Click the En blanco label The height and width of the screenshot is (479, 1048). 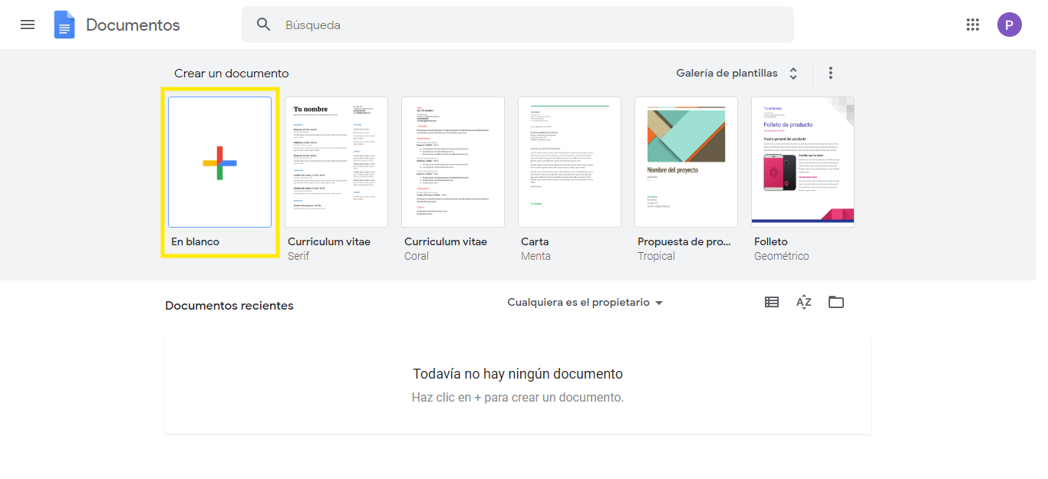(195, 241)
